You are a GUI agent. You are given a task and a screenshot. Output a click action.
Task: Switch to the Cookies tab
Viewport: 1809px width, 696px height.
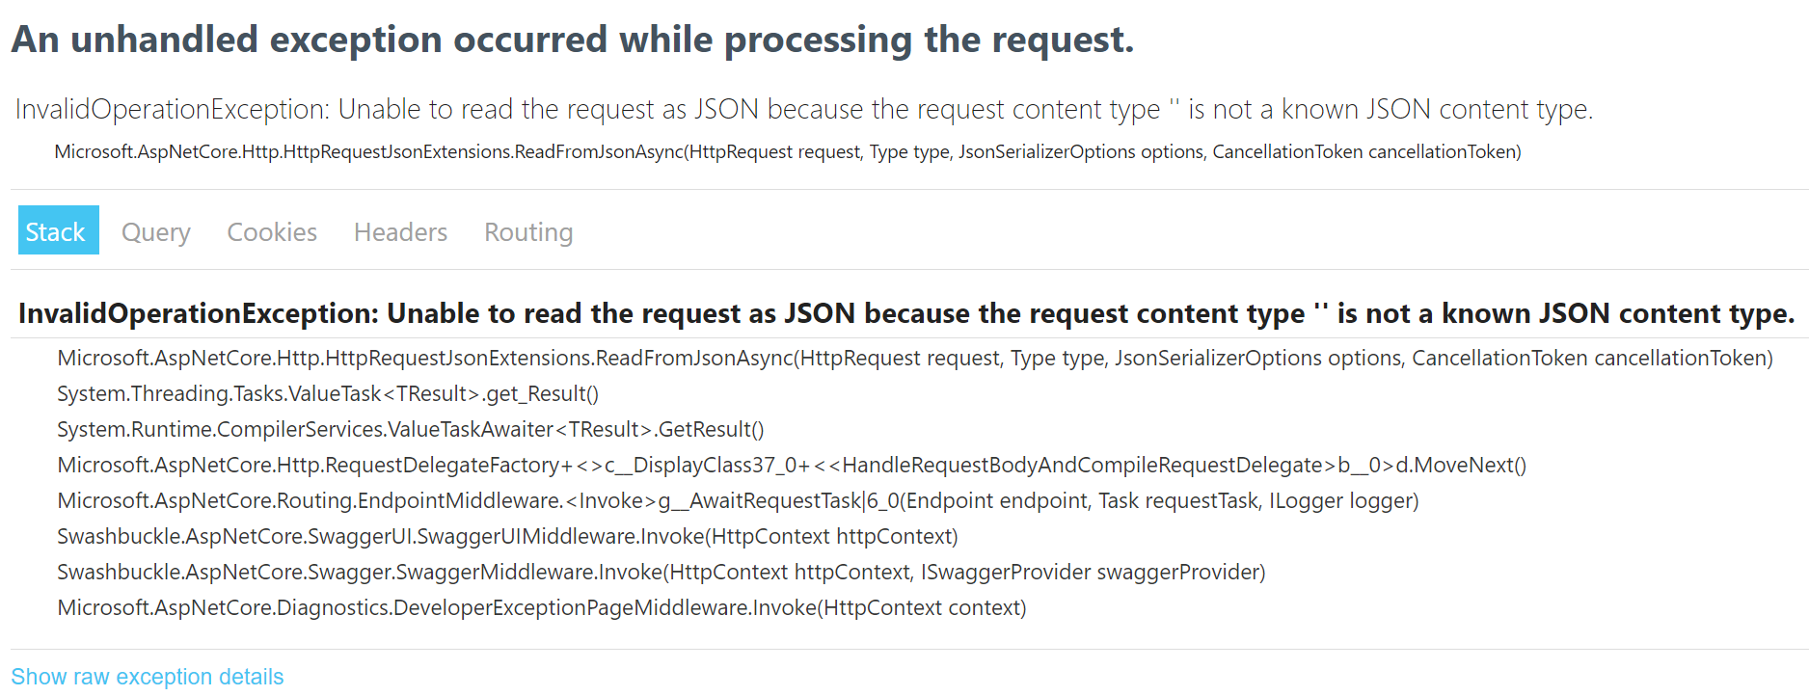[x=271, y=231]
